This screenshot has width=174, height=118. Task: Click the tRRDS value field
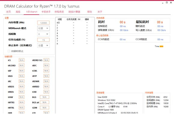[x=22, y=86]
